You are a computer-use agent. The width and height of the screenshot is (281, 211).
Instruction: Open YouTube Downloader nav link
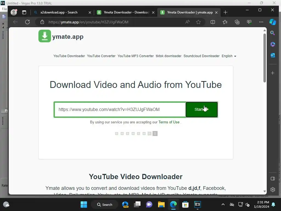pos(69,56)
